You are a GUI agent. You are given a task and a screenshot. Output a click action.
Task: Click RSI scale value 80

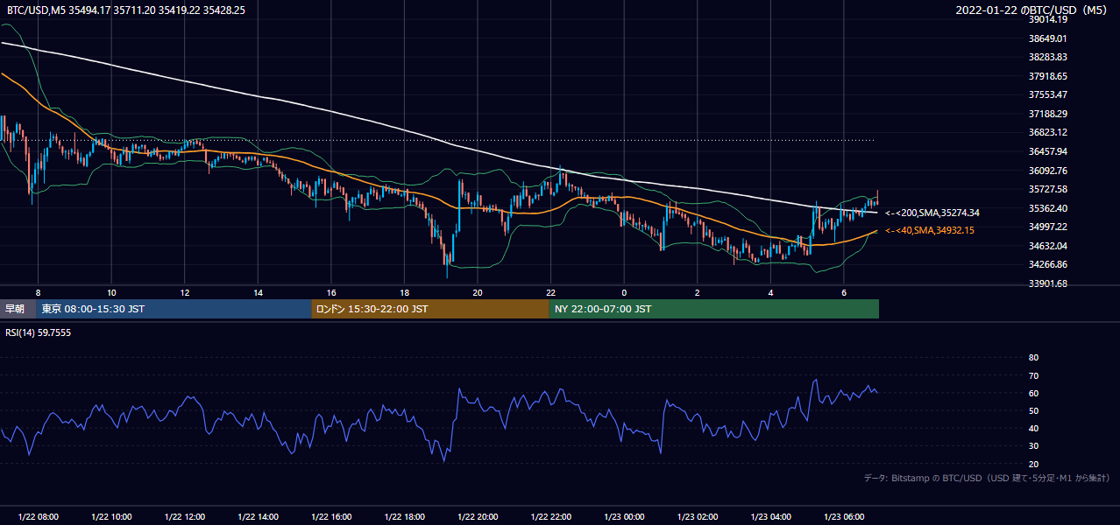1033,358
